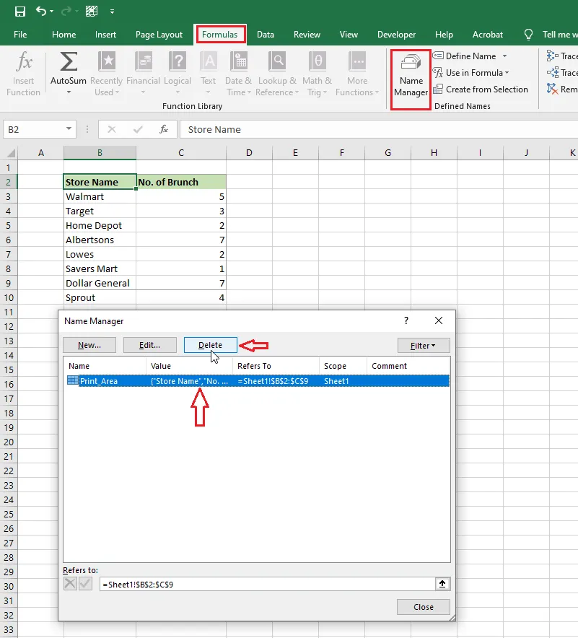This screenshot has width=578, height=638.
Task: Switch to the Insert tab
Action: pyautogui.click(x=106, y=35)
